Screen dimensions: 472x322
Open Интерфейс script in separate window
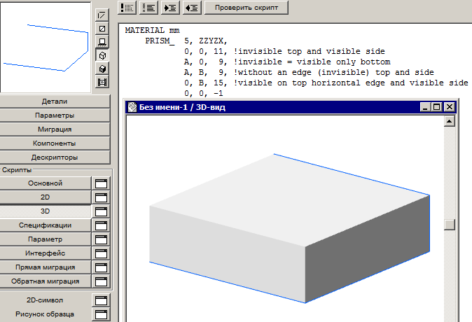[101, 253]
